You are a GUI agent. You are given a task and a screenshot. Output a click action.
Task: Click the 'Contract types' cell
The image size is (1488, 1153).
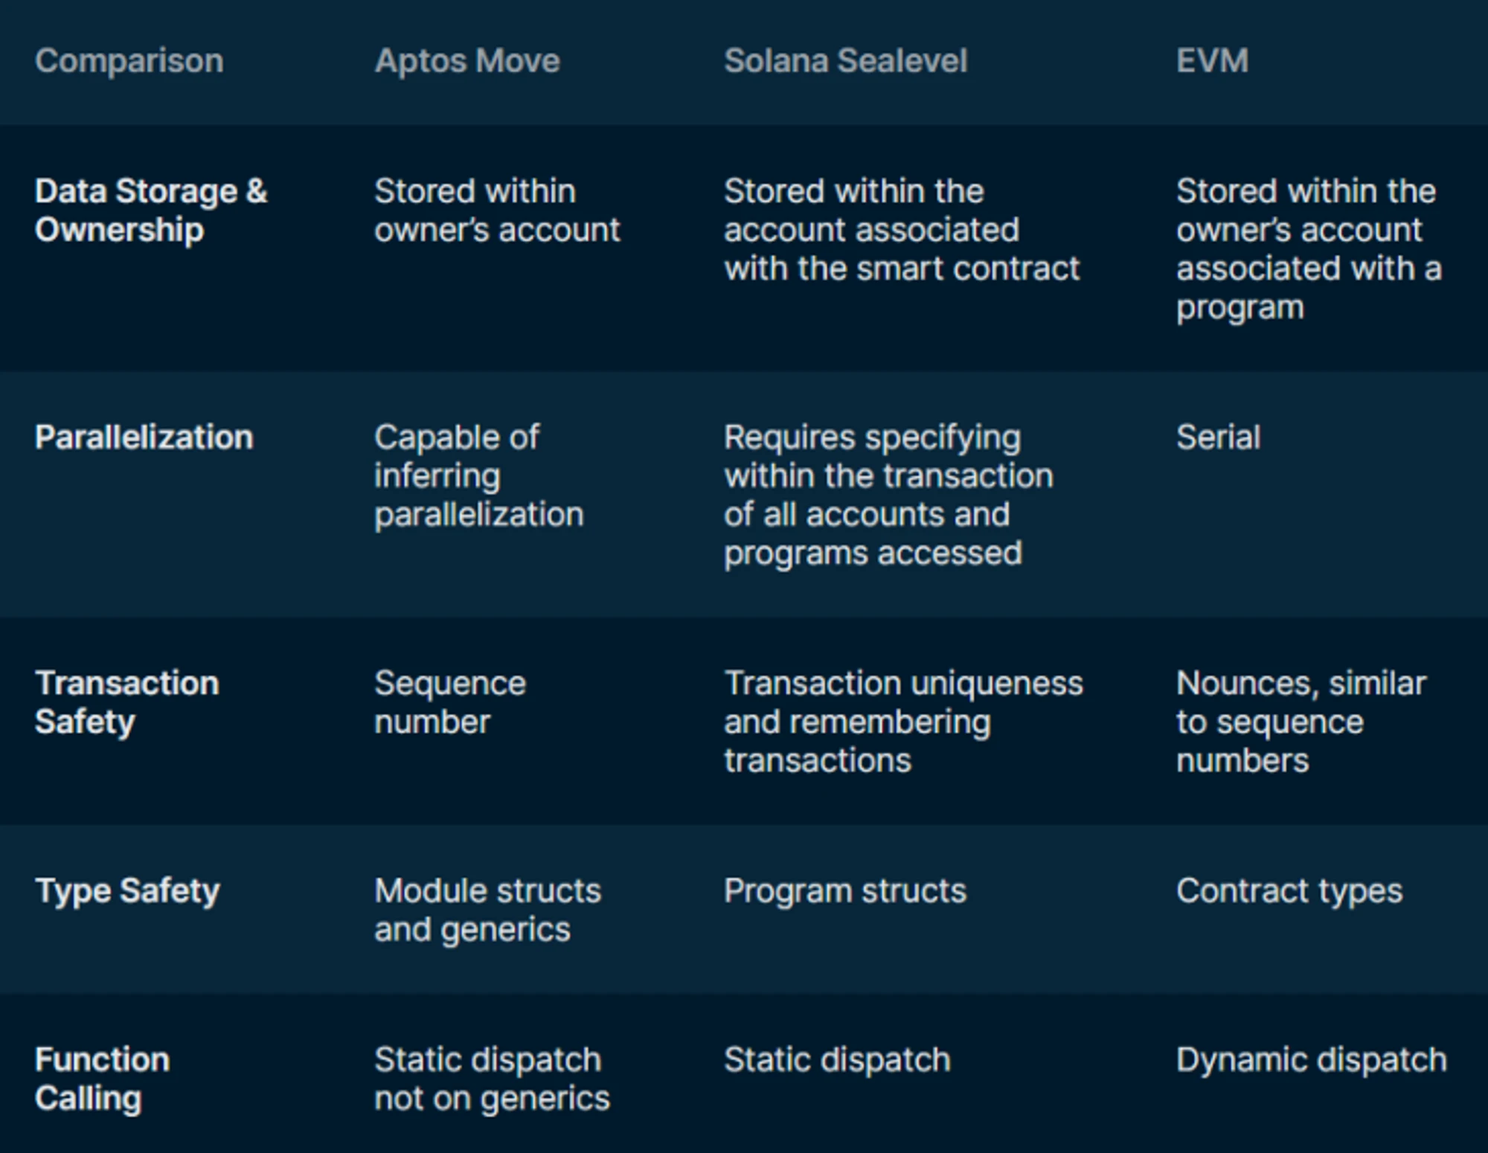(1289, 890)
